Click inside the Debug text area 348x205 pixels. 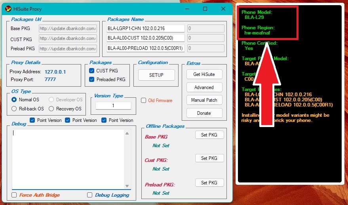(x=67, y=158)
